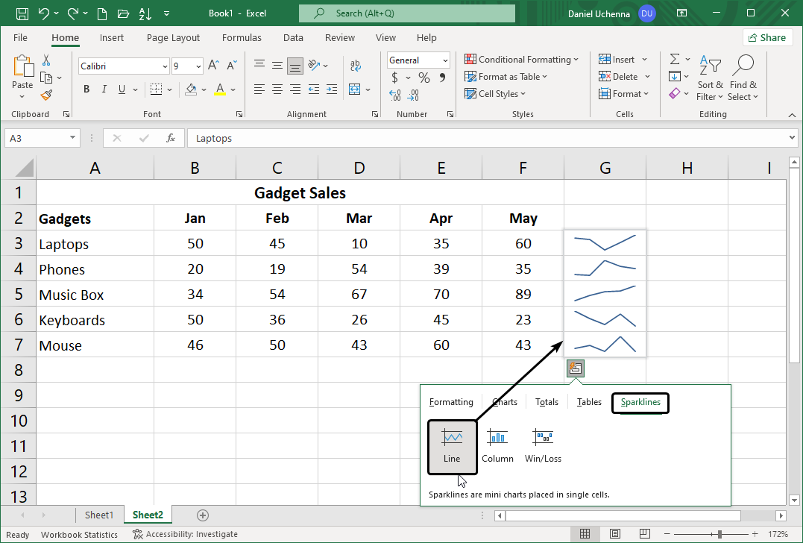Switch to the Charts tab in Quick Analysis
This screenshot has width=803, height=543.
click(x=504, y=402)
